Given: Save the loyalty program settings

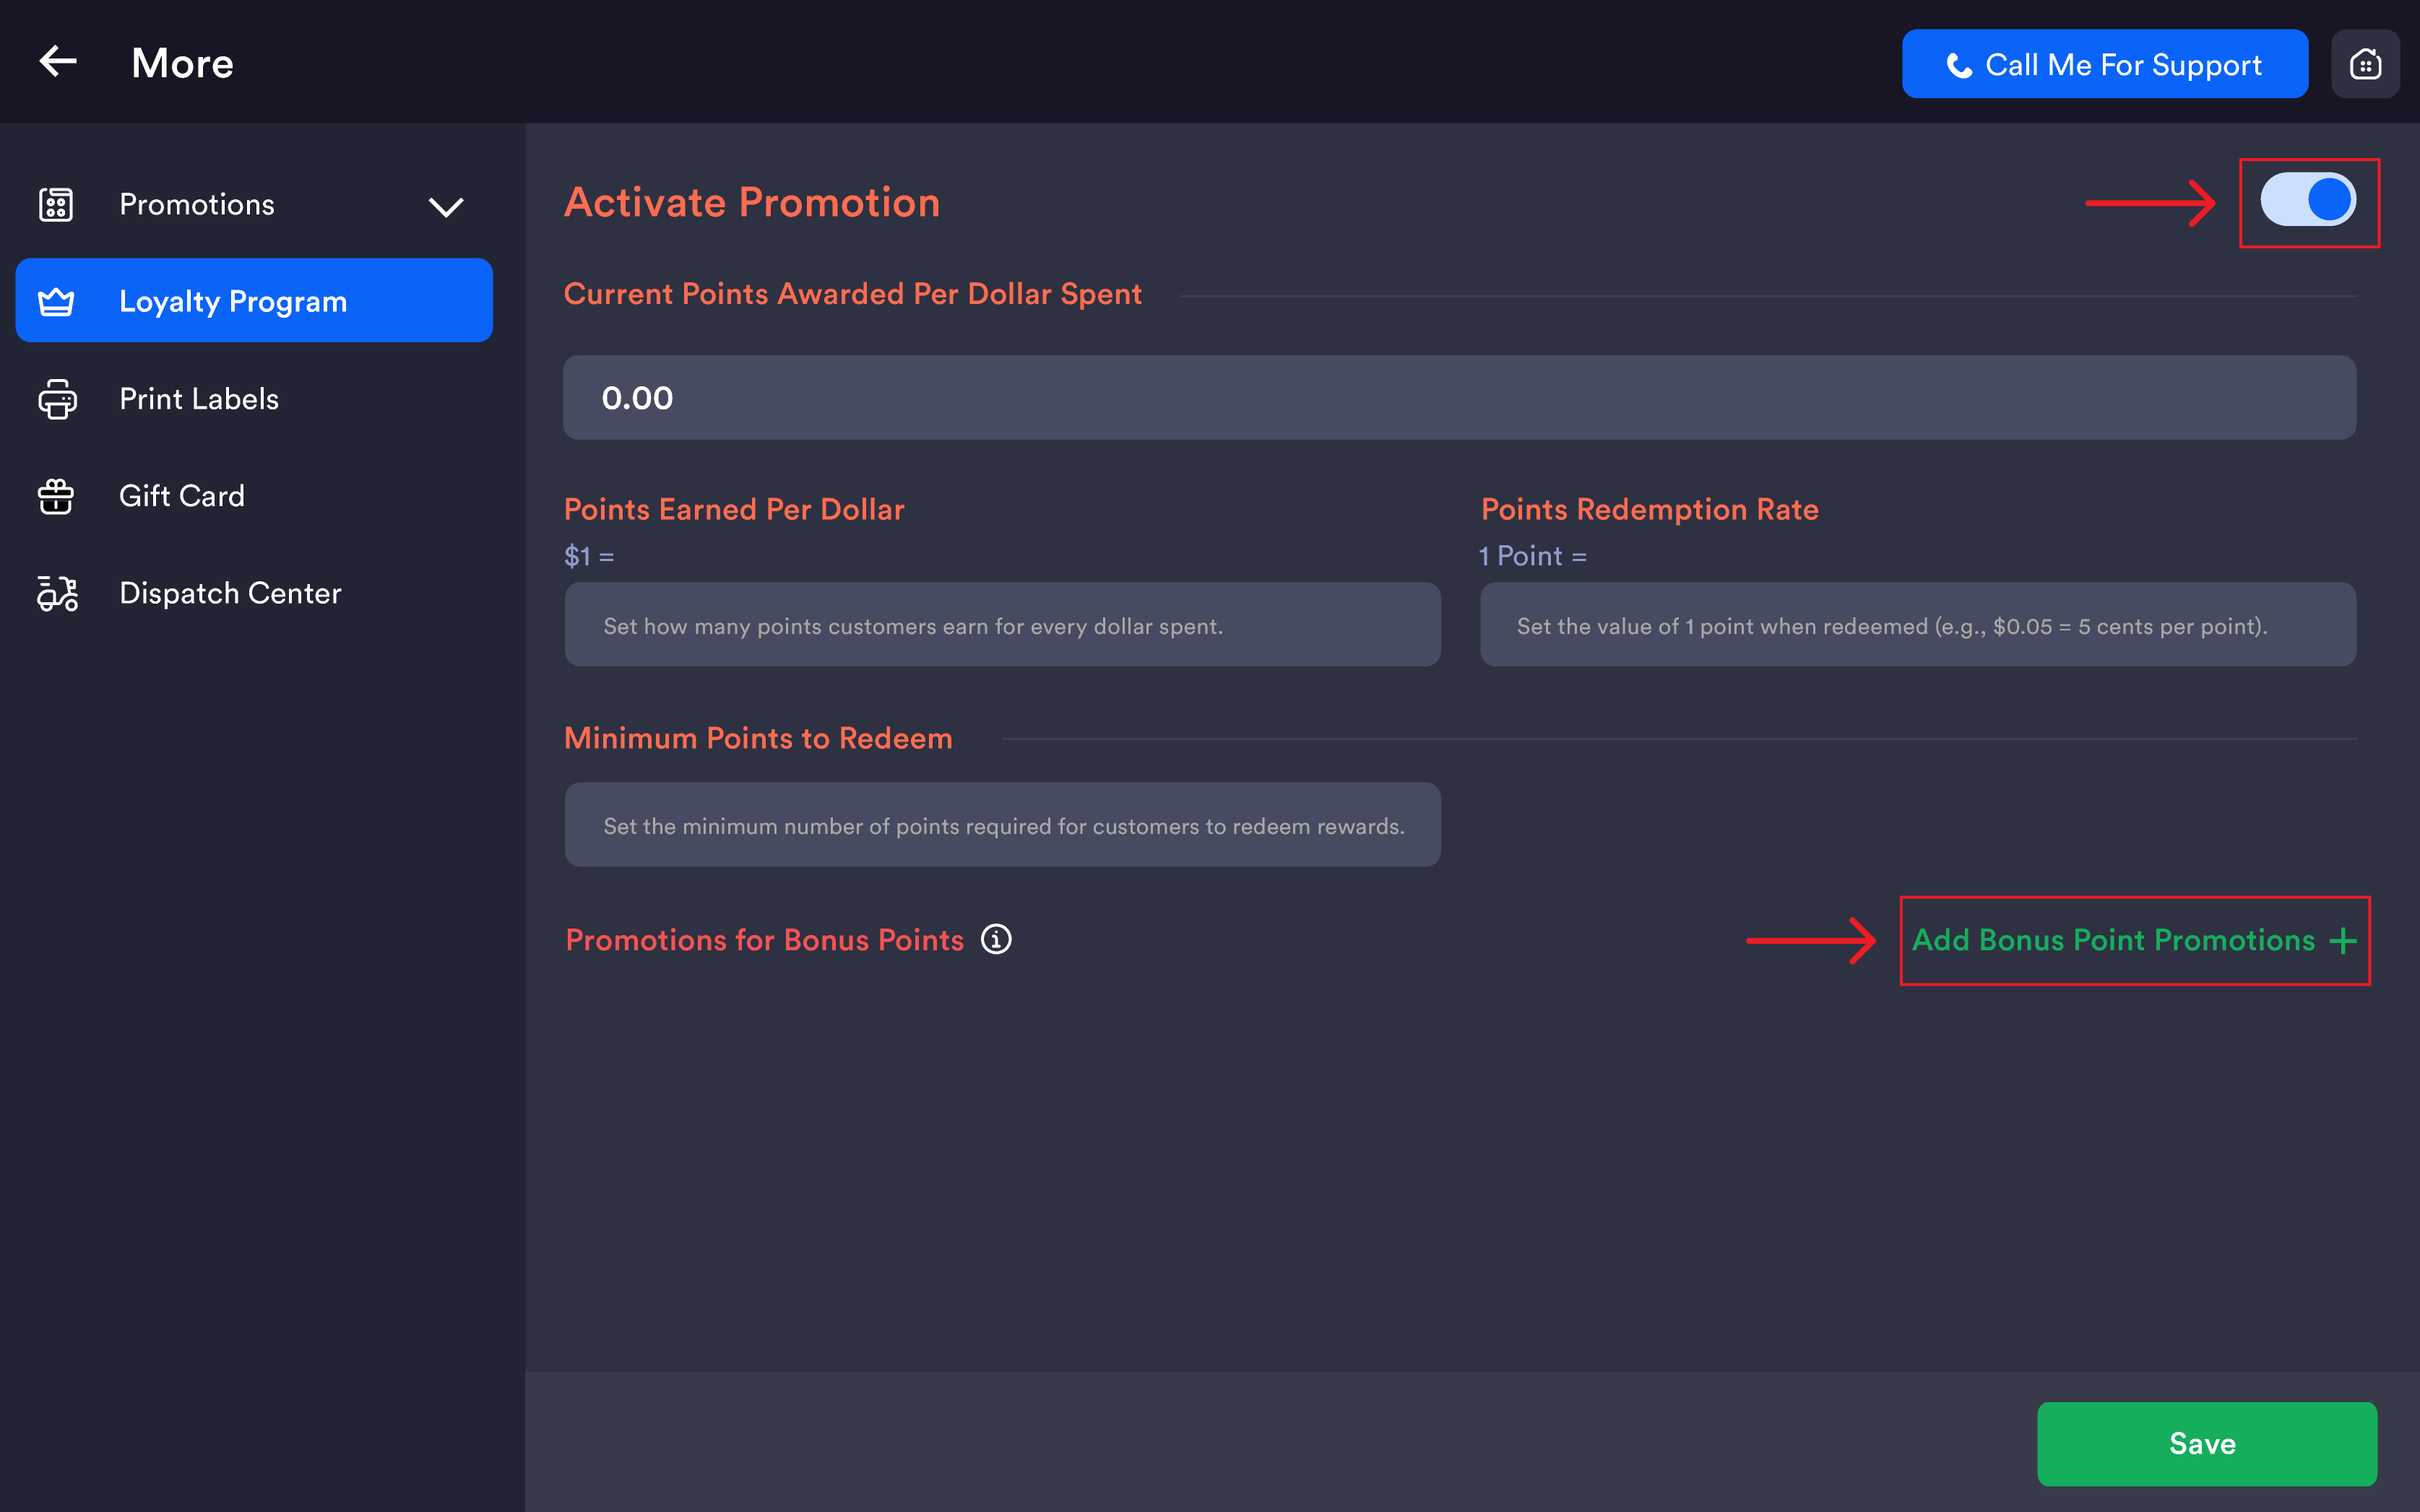Looking at the screenshot, I should (2207, 1443).
